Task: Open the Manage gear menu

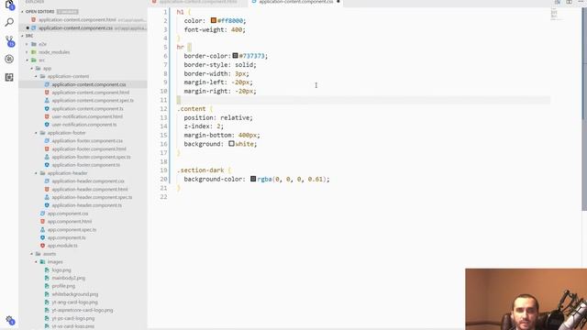Action: (9, 320)
